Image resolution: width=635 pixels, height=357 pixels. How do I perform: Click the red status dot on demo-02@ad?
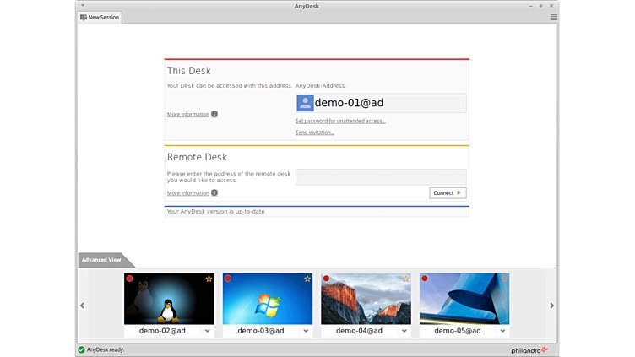coord(129,279)
